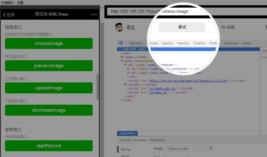Select the <!DOCTYPE html> line
267x157 pixels.
tap(188, 49)
